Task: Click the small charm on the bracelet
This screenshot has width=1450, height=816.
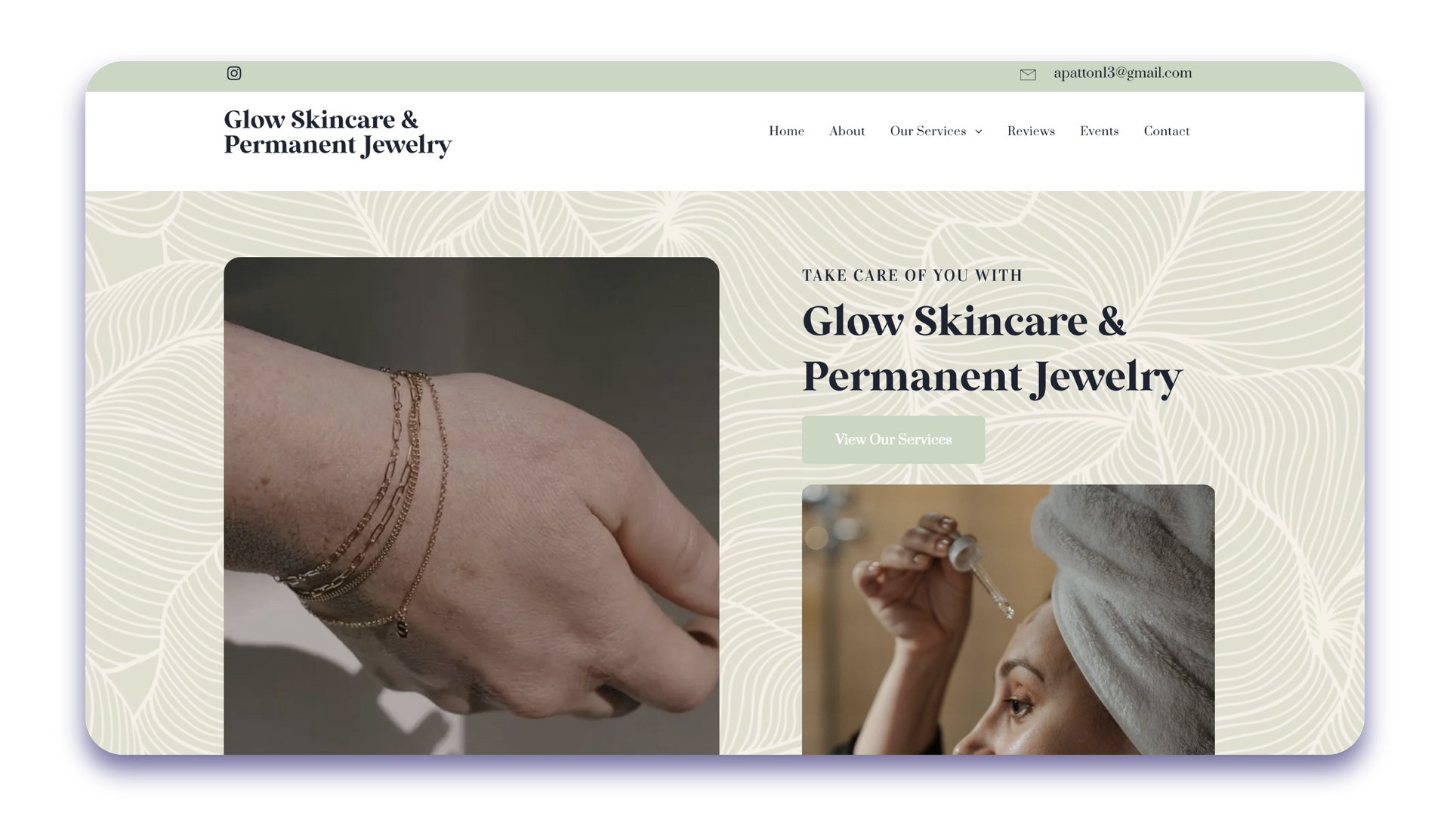Action: (402, 629)
